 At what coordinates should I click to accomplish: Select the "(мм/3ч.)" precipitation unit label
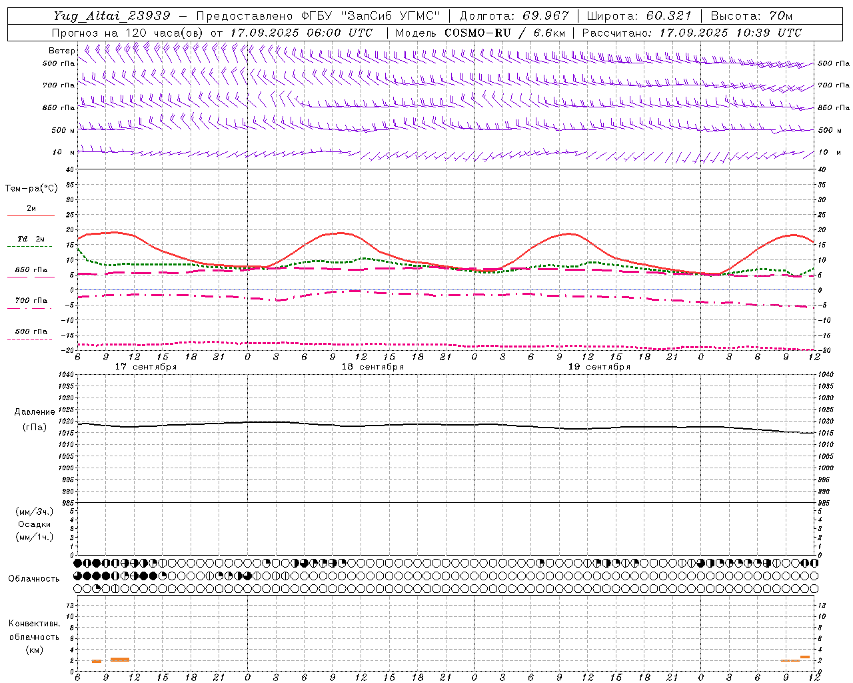pyautogui.click(x=34, y=512)
